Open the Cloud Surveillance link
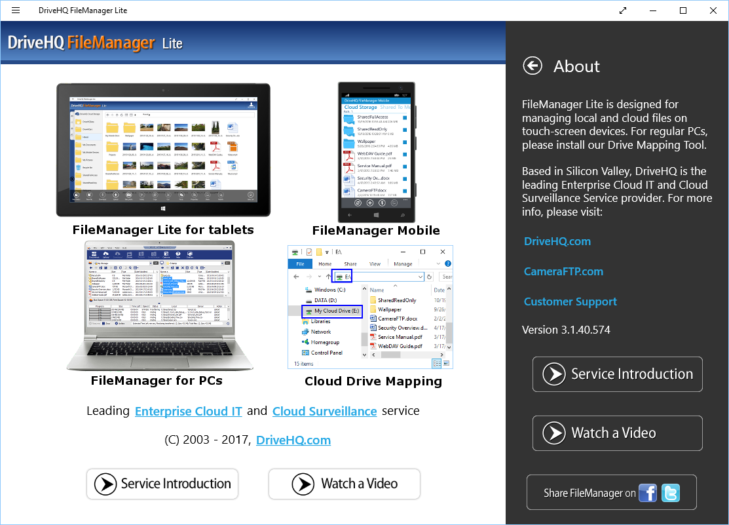729x525 pixels. pos(324,411)
